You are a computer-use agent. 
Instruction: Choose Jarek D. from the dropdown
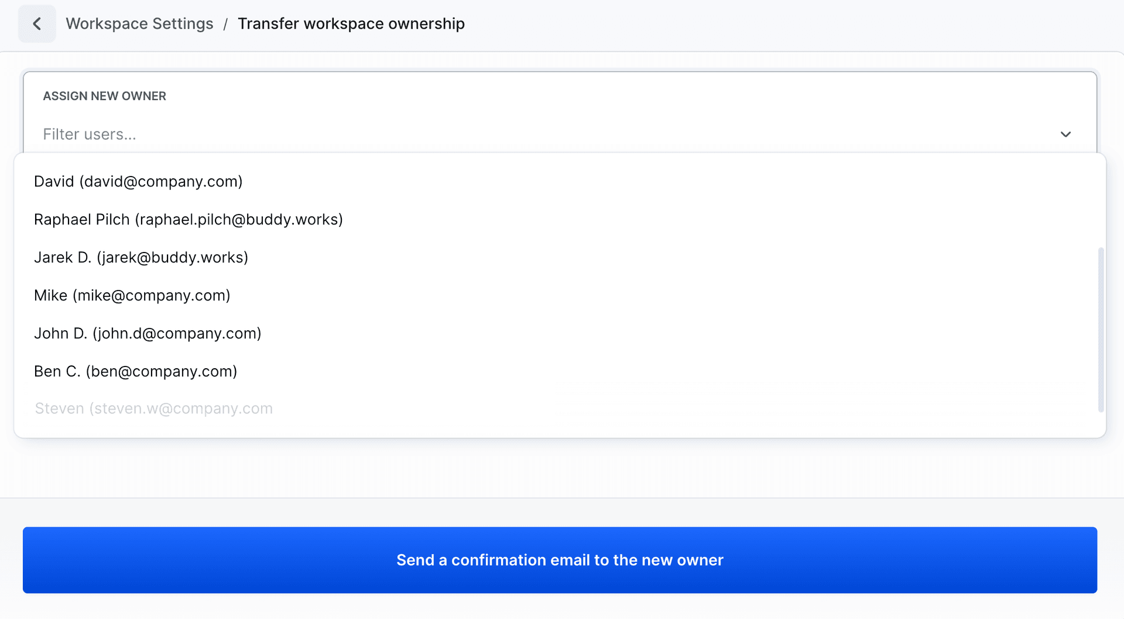tap(141, 257)
